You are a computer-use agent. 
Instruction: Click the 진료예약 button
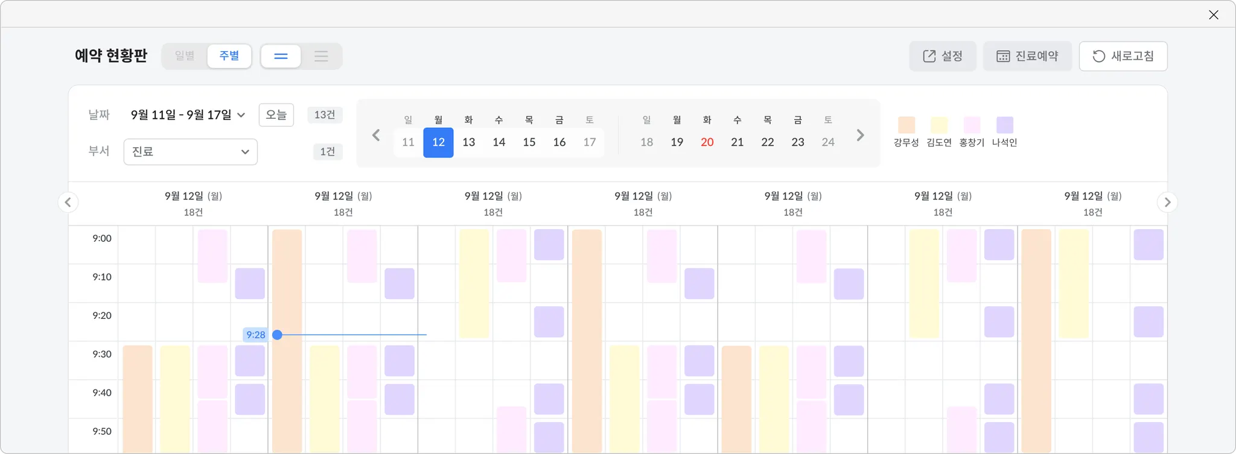[1027, 56]
